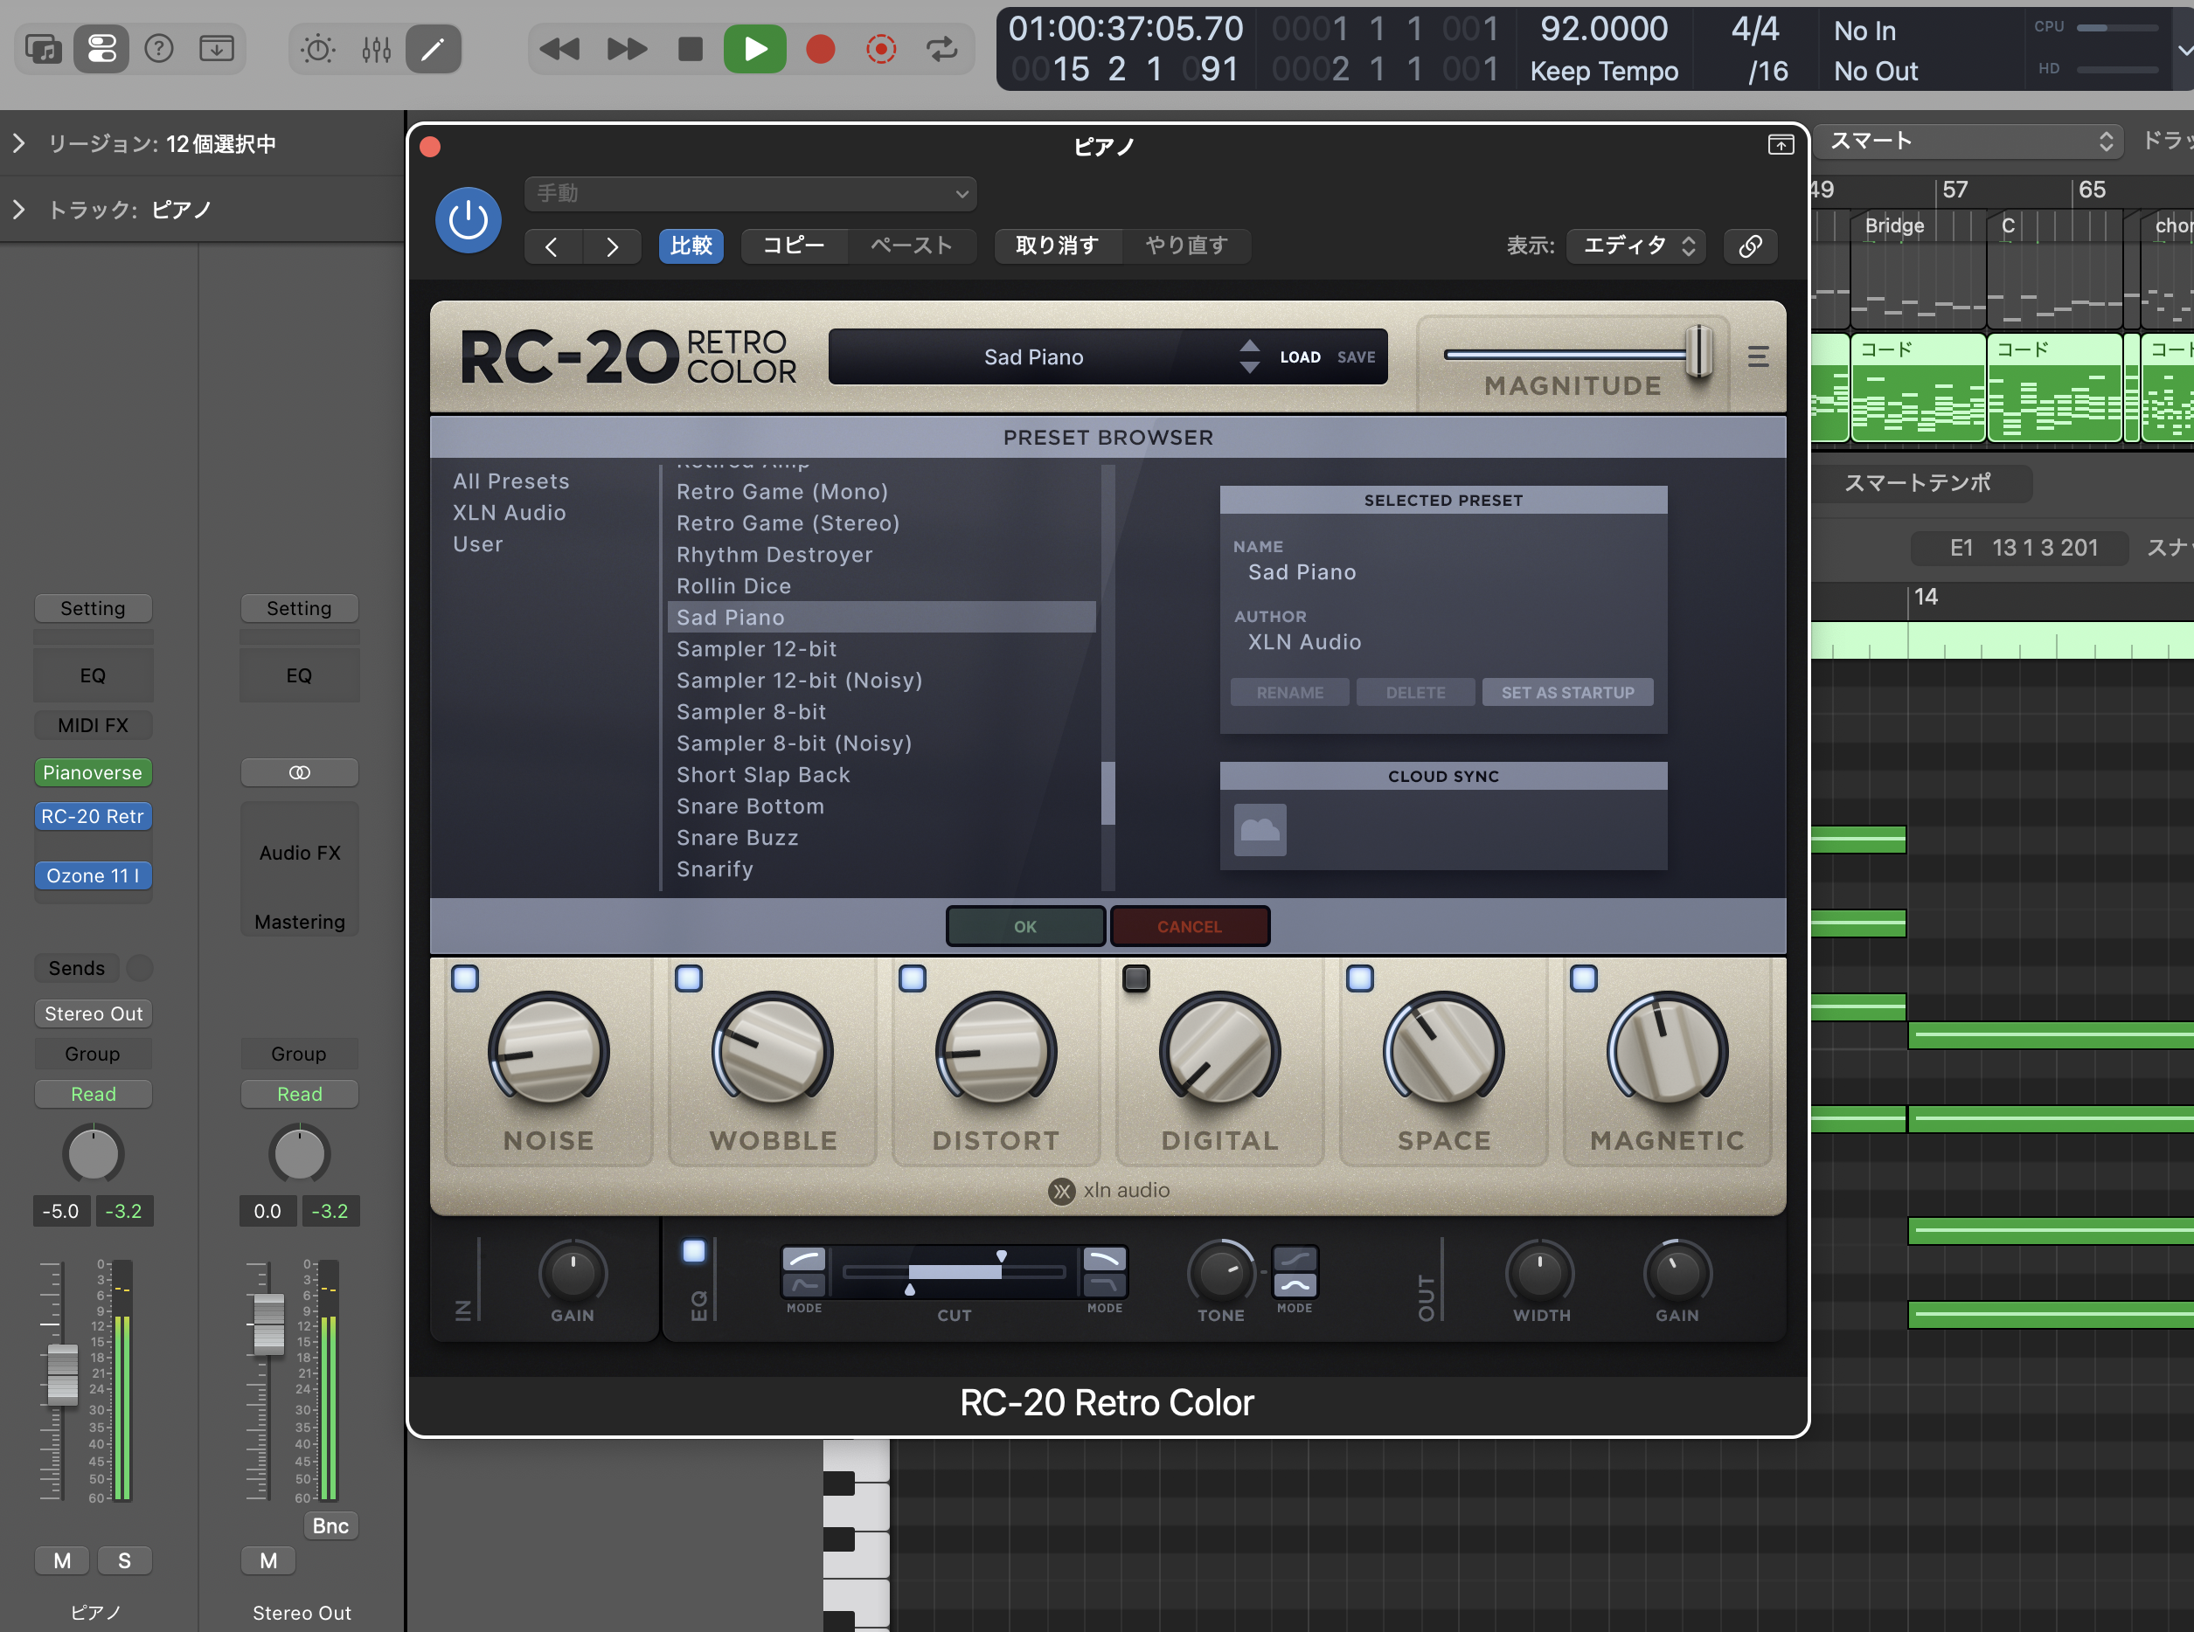Start playback with the green Play button
The height and width of the screenshot is (1632, 2194).
pos(755,48)
